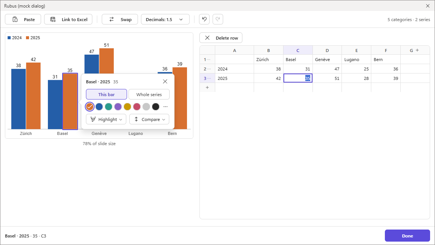Click cell with value 36 in grid
The image size is (435, 245).
386,69
